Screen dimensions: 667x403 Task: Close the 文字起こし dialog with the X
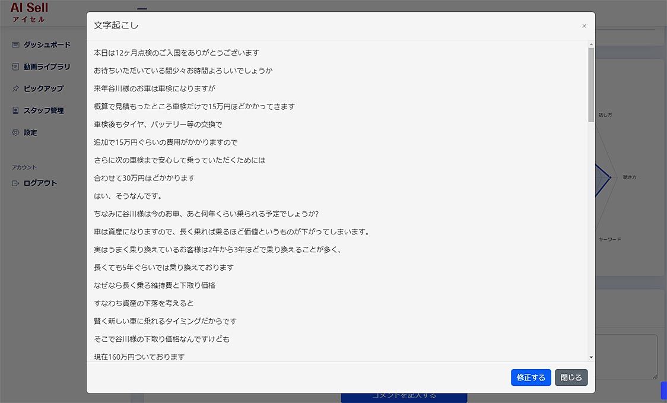[584, 26]
